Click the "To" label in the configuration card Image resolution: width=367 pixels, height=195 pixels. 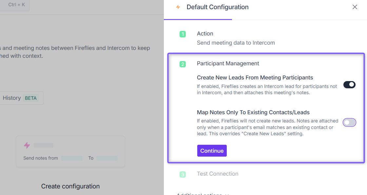[91, 158]
